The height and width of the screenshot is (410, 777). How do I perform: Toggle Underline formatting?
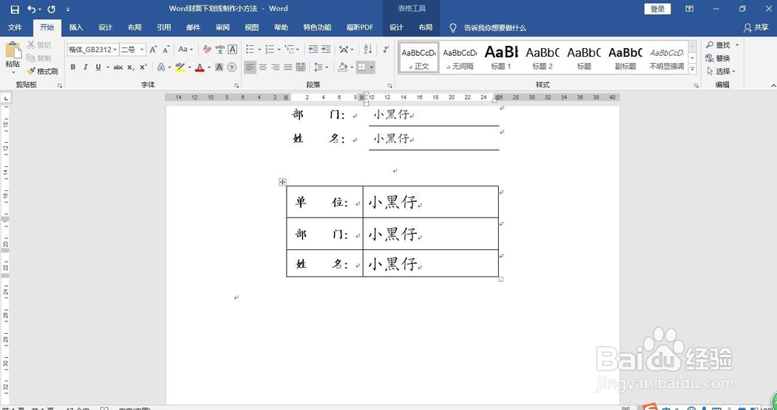[98, 68]
